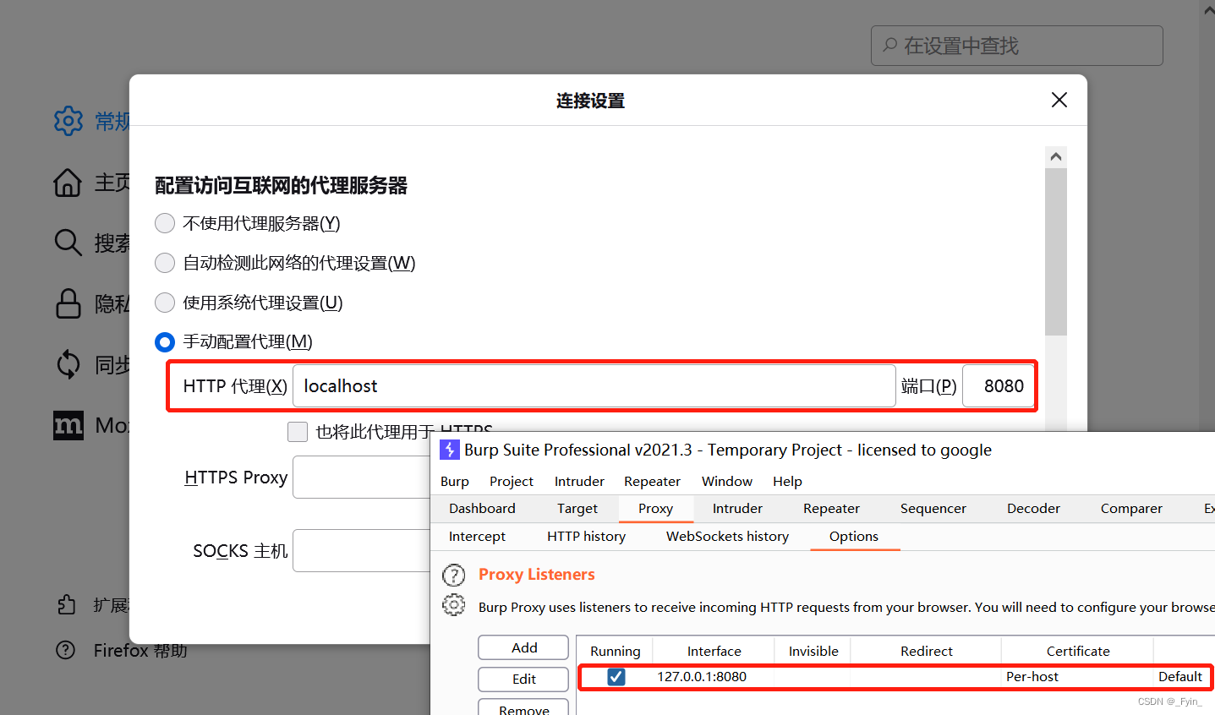1215x715 pixels.
Task: Open More from Mozilla icon in sidebar
Action: tap(68, 425)
